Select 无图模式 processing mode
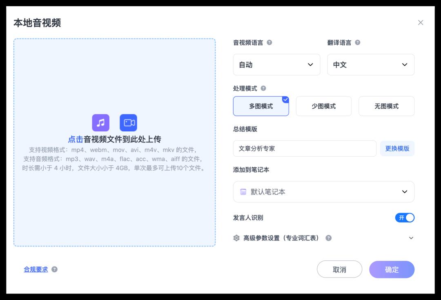441x300 pixels. pyautogui.click(x=386, y=106)
